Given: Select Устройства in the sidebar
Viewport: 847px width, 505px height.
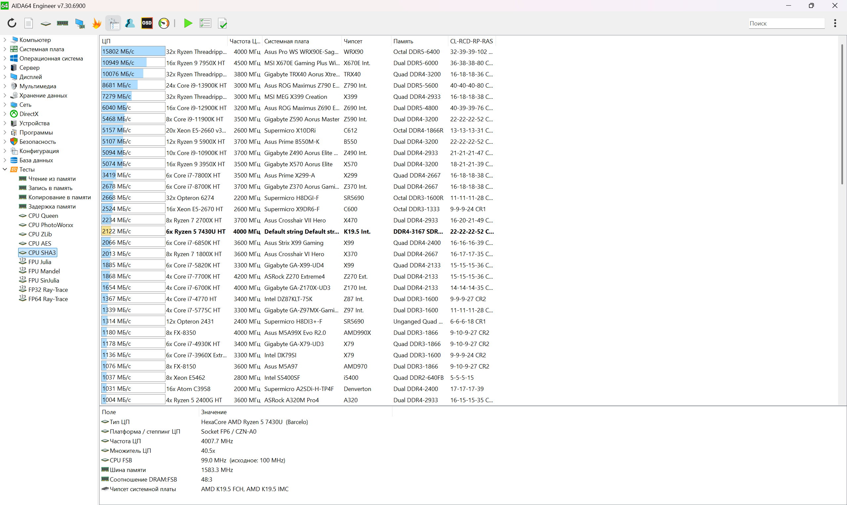Looking at the screenshot, I should (34, 123).
